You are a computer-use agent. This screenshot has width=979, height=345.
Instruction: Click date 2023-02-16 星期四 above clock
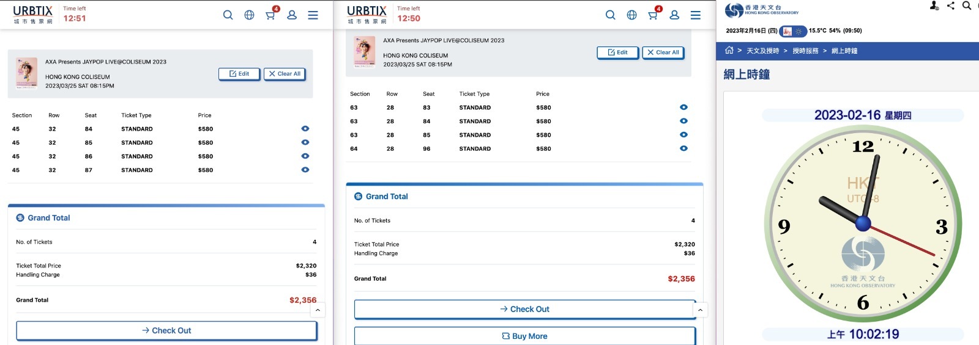[863, 115]
